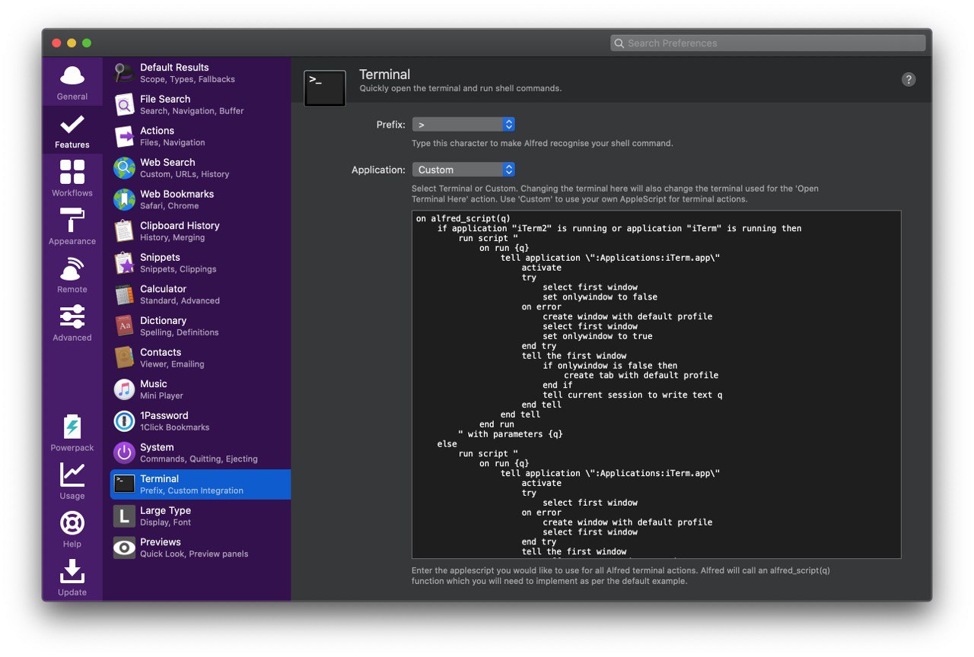The height and width of the screenshot is (657, 974).
Task: Click the help question mark button
Action: coord(909,80)
